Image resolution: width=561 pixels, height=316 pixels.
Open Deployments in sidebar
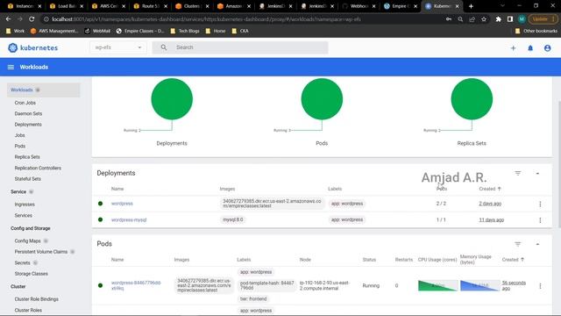[x=28, y=125]
